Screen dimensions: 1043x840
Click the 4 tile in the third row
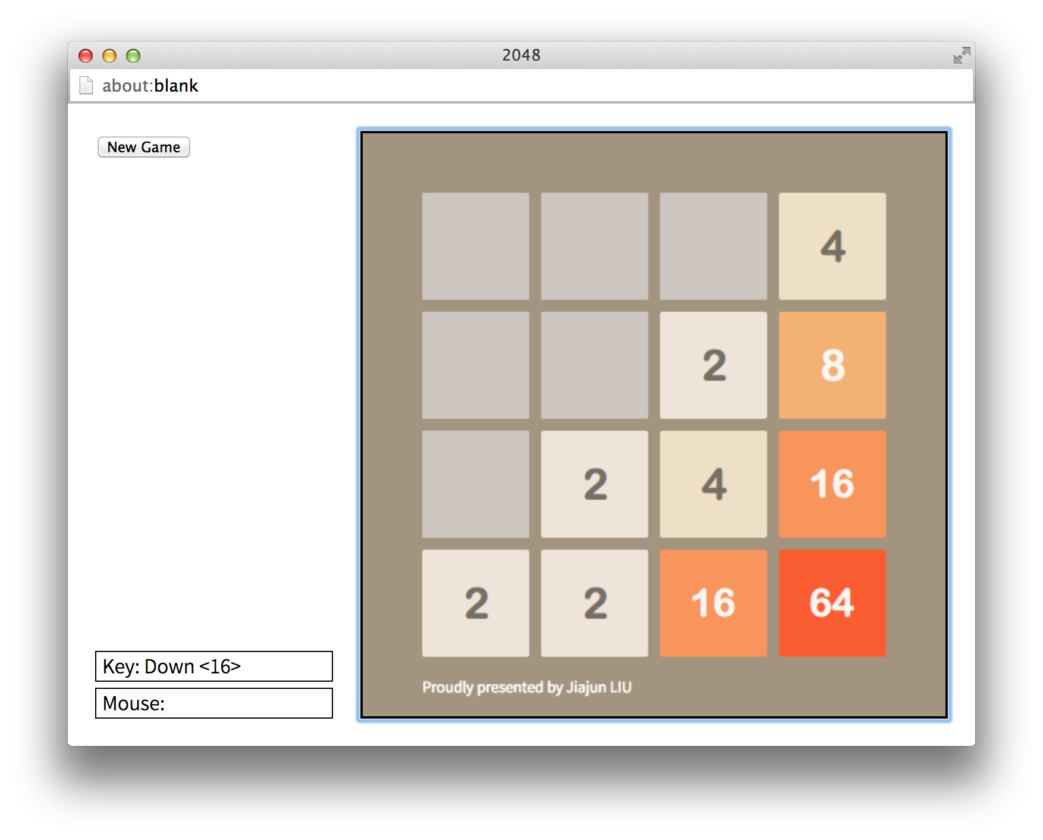click(x=713, y=484)
